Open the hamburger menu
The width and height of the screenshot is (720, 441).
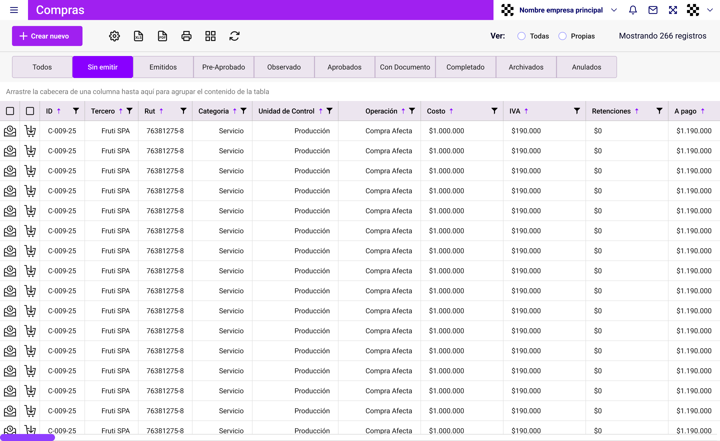point(14,10)
